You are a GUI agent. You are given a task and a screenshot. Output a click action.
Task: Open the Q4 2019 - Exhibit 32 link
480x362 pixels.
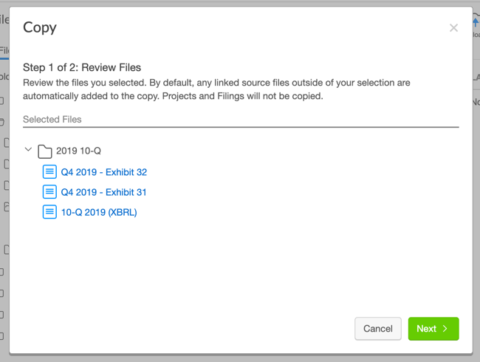pyautogui.click(x=104, y=172)
